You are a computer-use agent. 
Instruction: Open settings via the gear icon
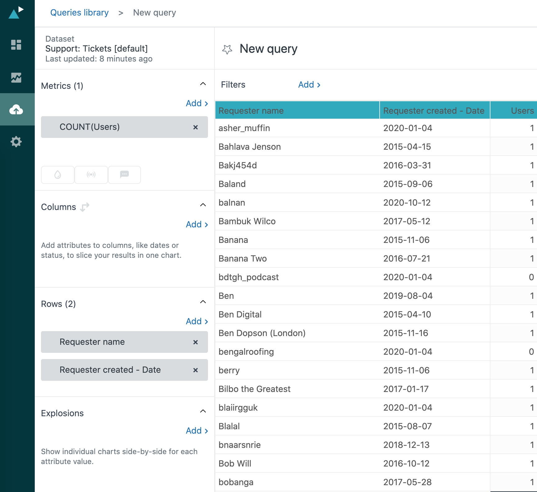(x=16, y=142)
